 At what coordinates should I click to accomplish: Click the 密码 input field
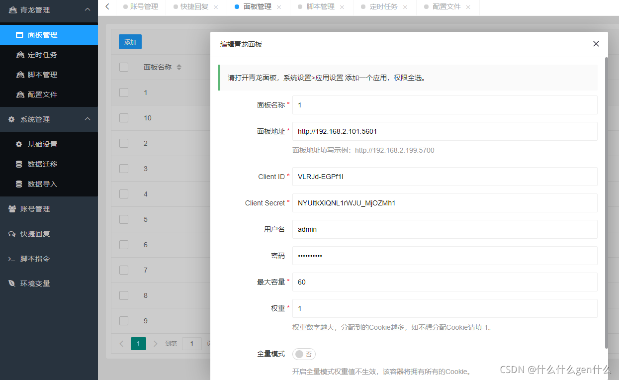pos(444,256)
